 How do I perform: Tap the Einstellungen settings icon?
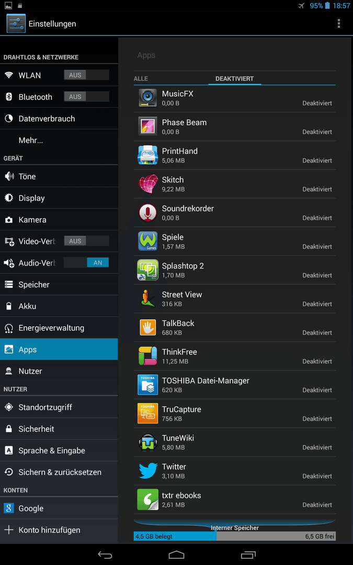click(16, 24)
